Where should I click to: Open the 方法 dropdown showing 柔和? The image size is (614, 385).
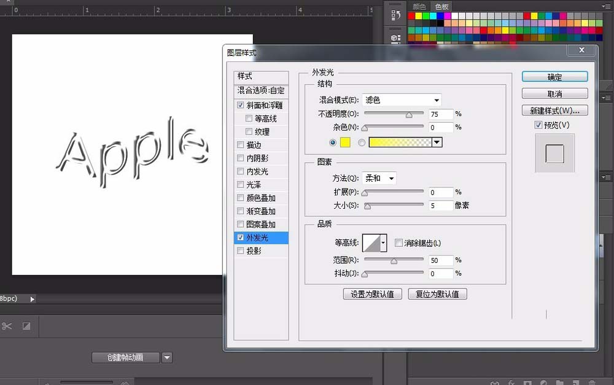(378, 177)
